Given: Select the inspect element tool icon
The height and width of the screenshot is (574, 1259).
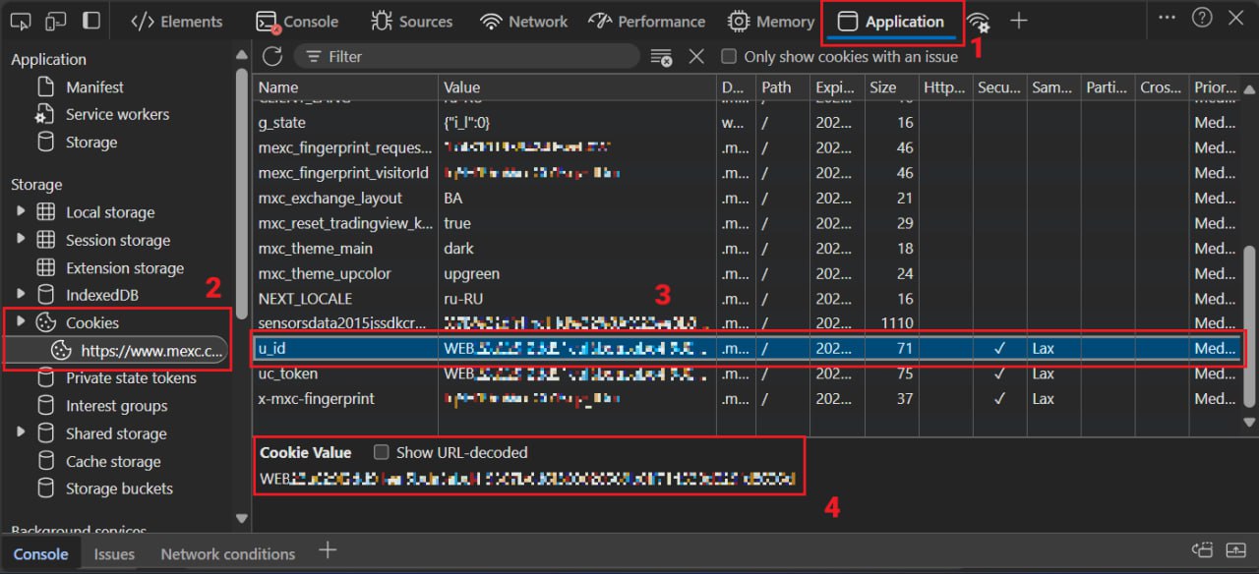Looking at the screenshot, I should click(22, 20).
